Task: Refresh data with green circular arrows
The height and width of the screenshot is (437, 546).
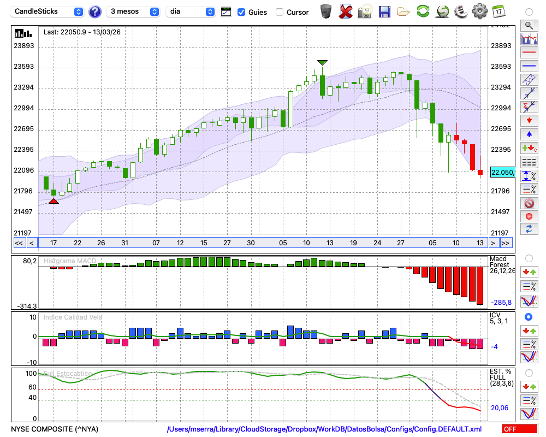Action: 423,11
